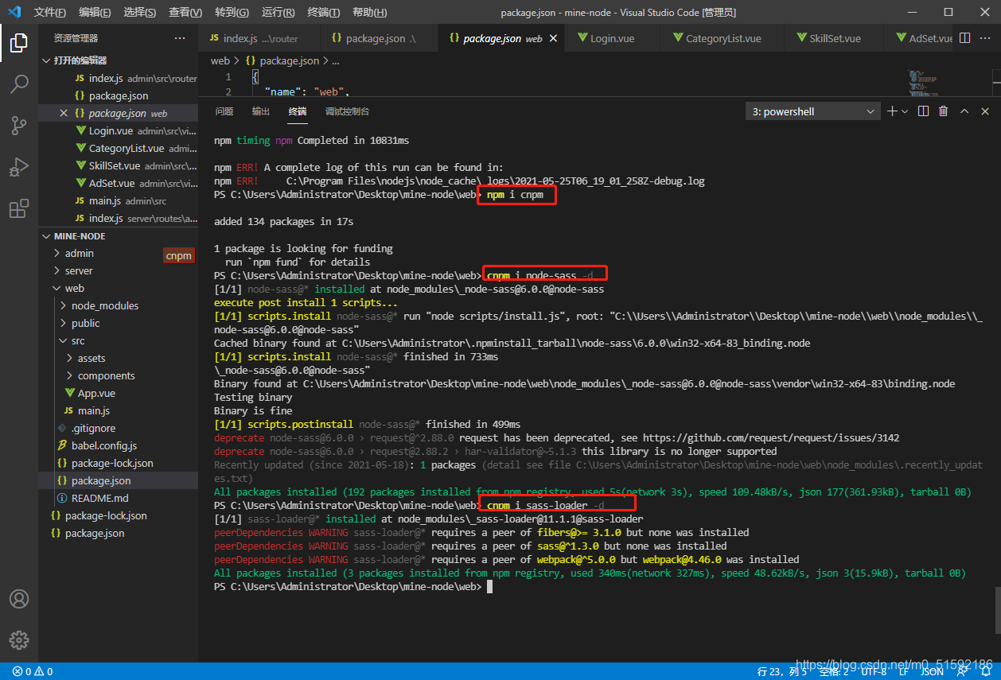Open the powershell terminal selector dropdown

click(812, 112)
